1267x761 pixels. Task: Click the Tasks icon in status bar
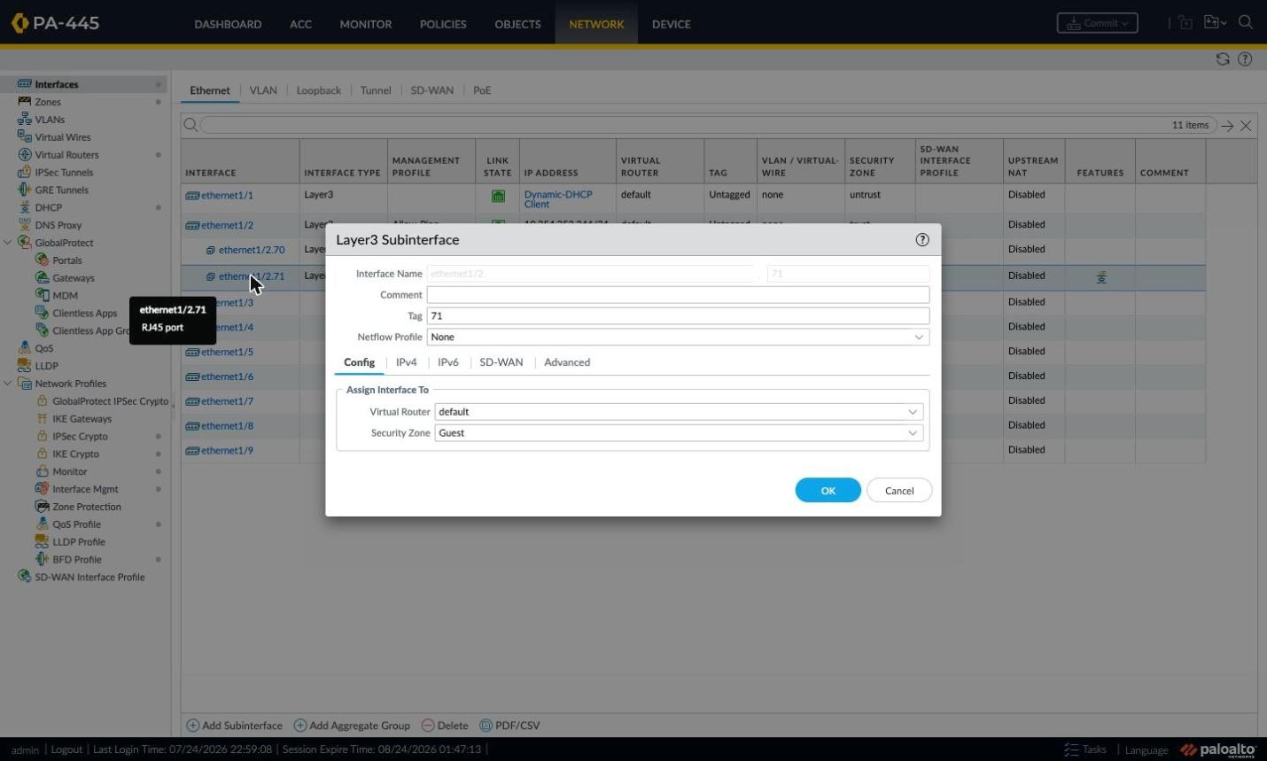click(x=1071, y=749)
